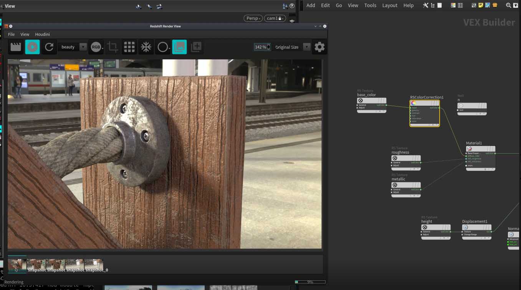Screen dimensions: 521x290
Task: Open the File menu in Render View
Action: (12, 34)
